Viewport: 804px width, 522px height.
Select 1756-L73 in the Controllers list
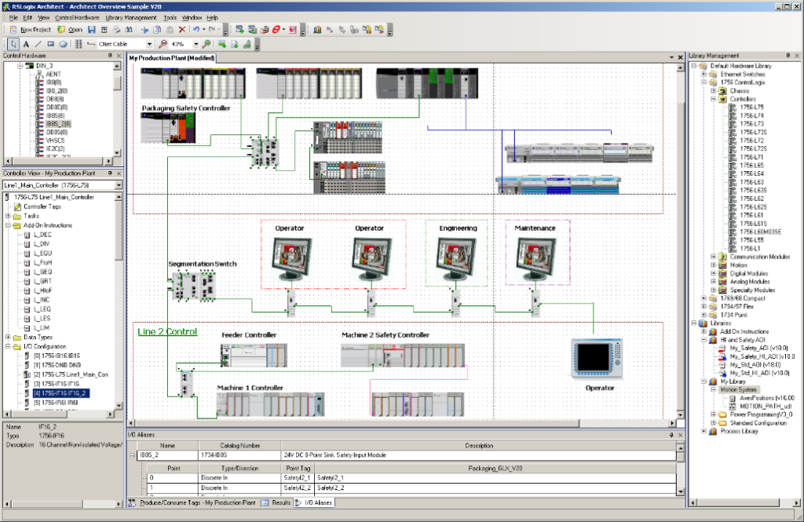tap(751, 124)
